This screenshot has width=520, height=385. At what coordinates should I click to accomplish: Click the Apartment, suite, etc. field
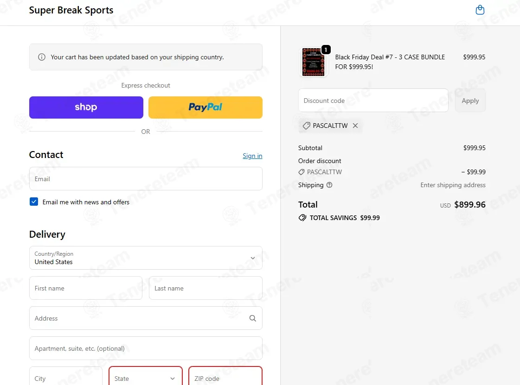click(x=146, y=348)
